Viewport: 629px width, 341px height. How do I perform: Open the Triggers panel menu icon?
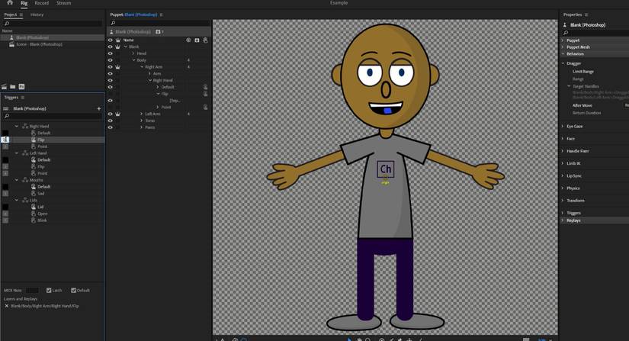click(x=23, y=98)
